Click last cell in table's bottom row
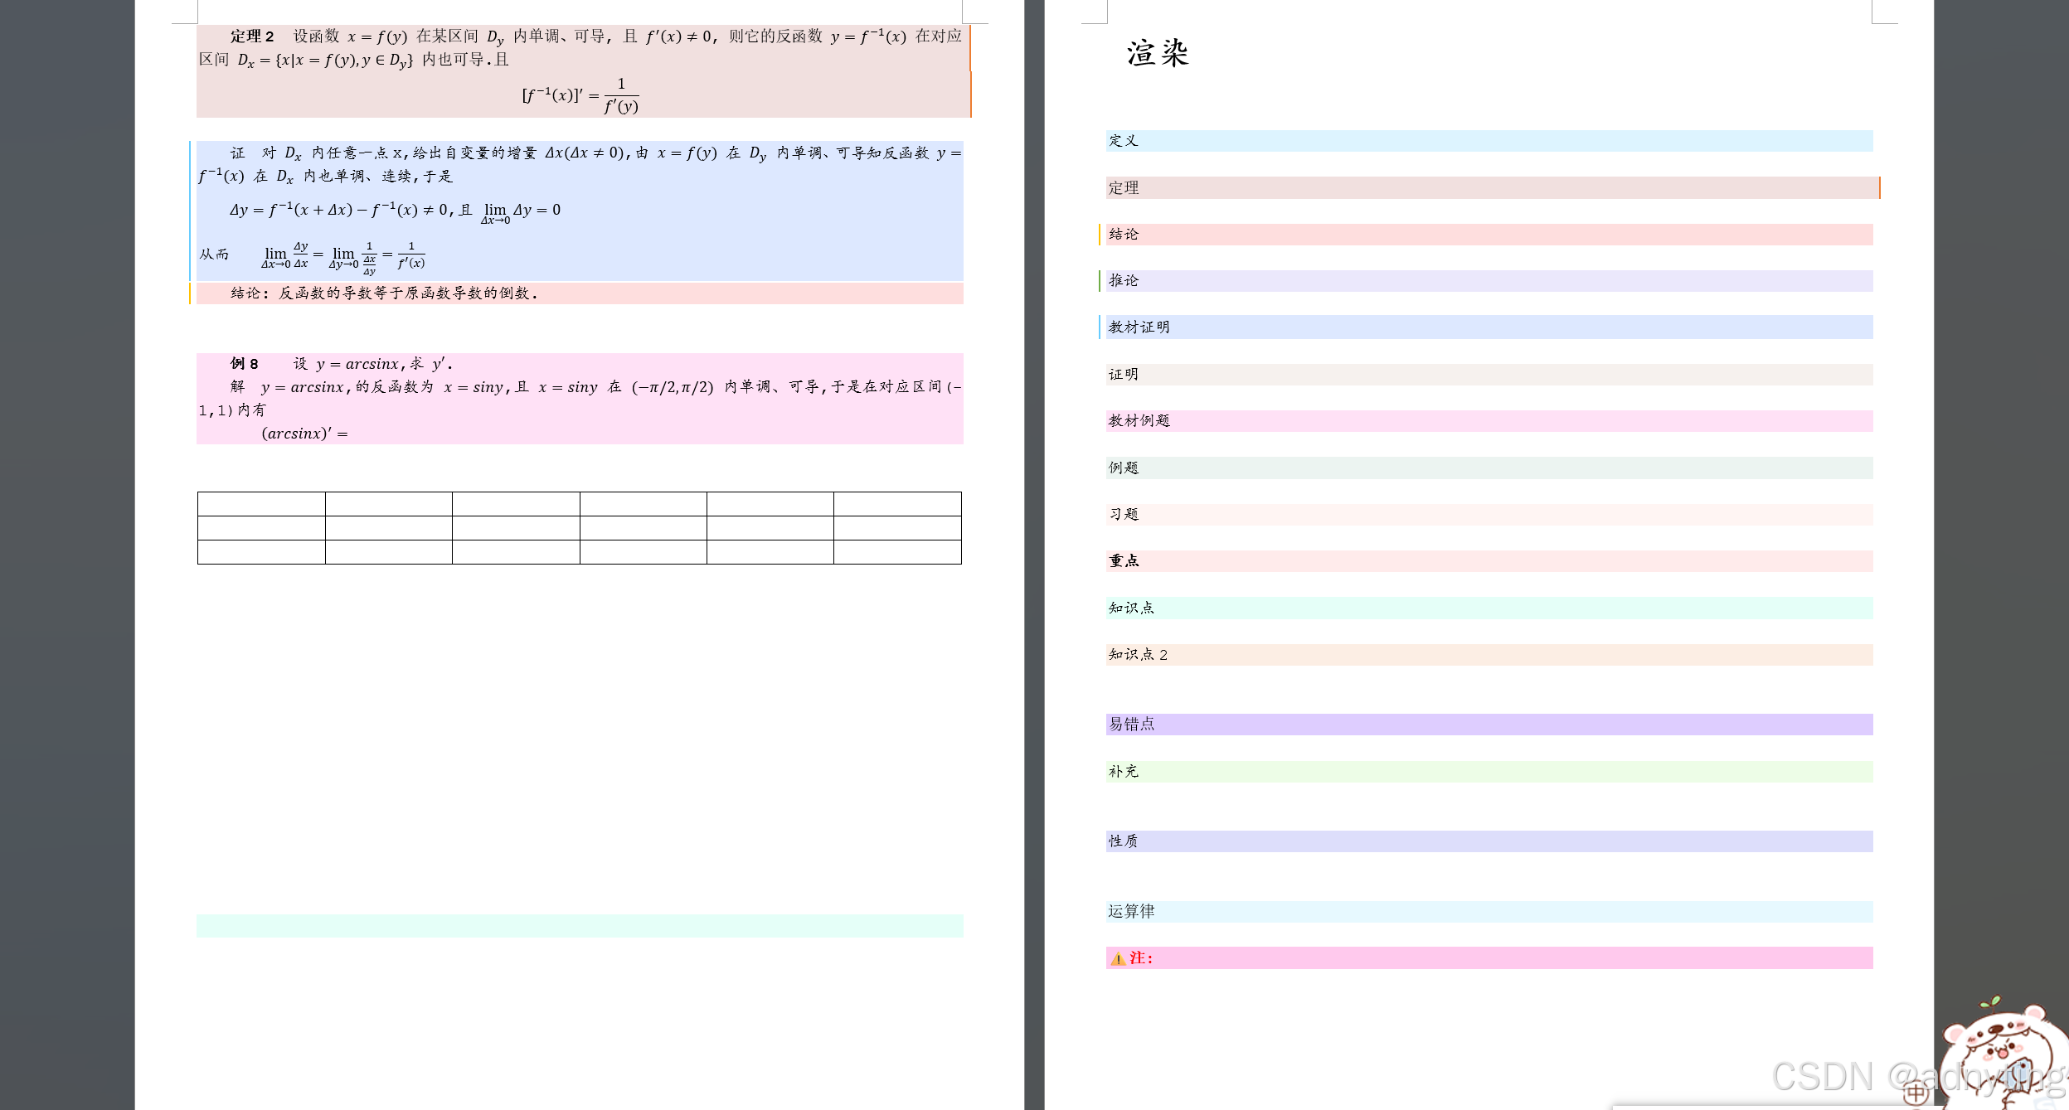The width and height of the screenshot is (2069, 1110). (x=897, y=552)
